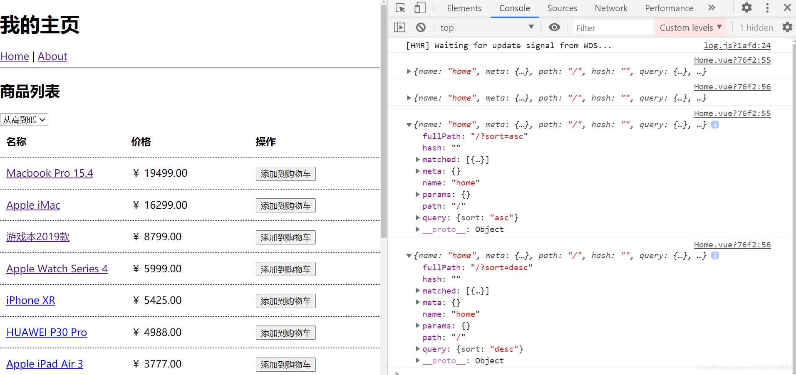Select the Console tab

tap(515, 8)
